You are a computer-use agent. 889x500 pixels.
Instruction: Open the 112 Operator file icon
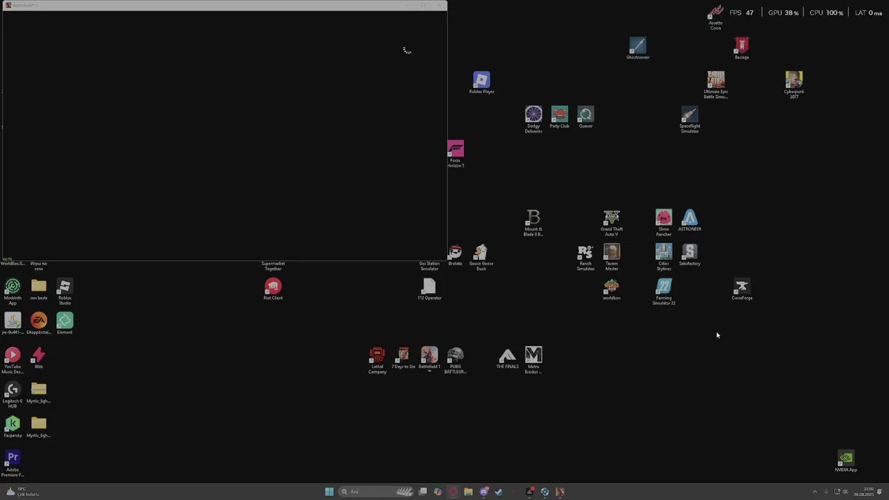[x=429, y=290]
